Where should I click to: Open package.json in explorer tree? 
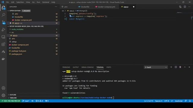(33, 54)
